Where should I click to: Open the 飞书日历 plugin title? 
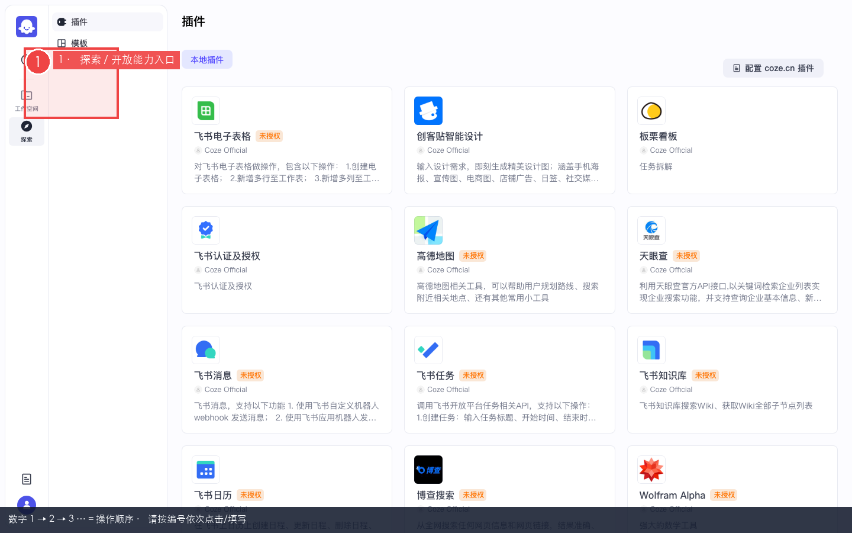pos(213,495)
